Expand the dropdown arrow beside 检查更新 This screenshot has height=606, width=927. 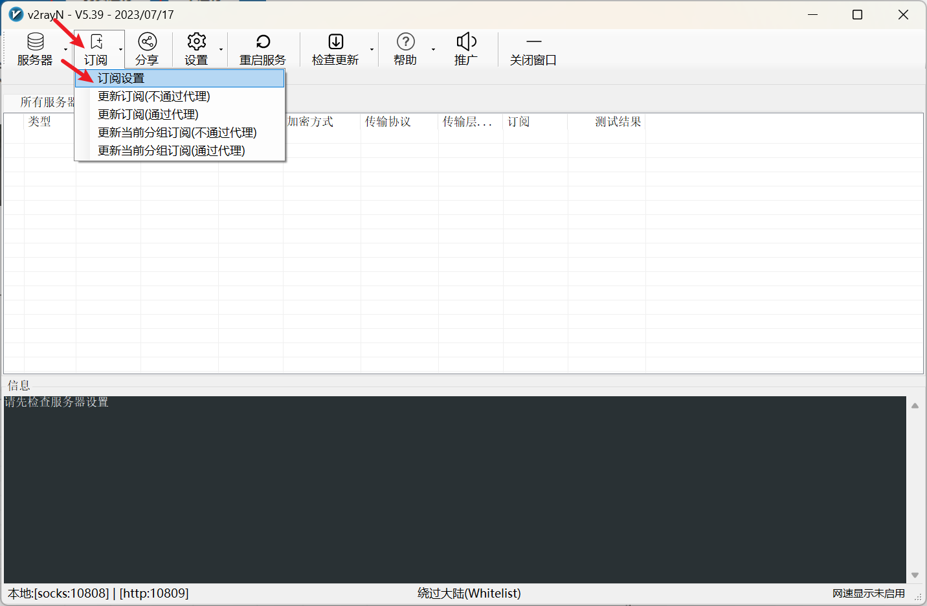pyautogui.click(x=372, y=50)
